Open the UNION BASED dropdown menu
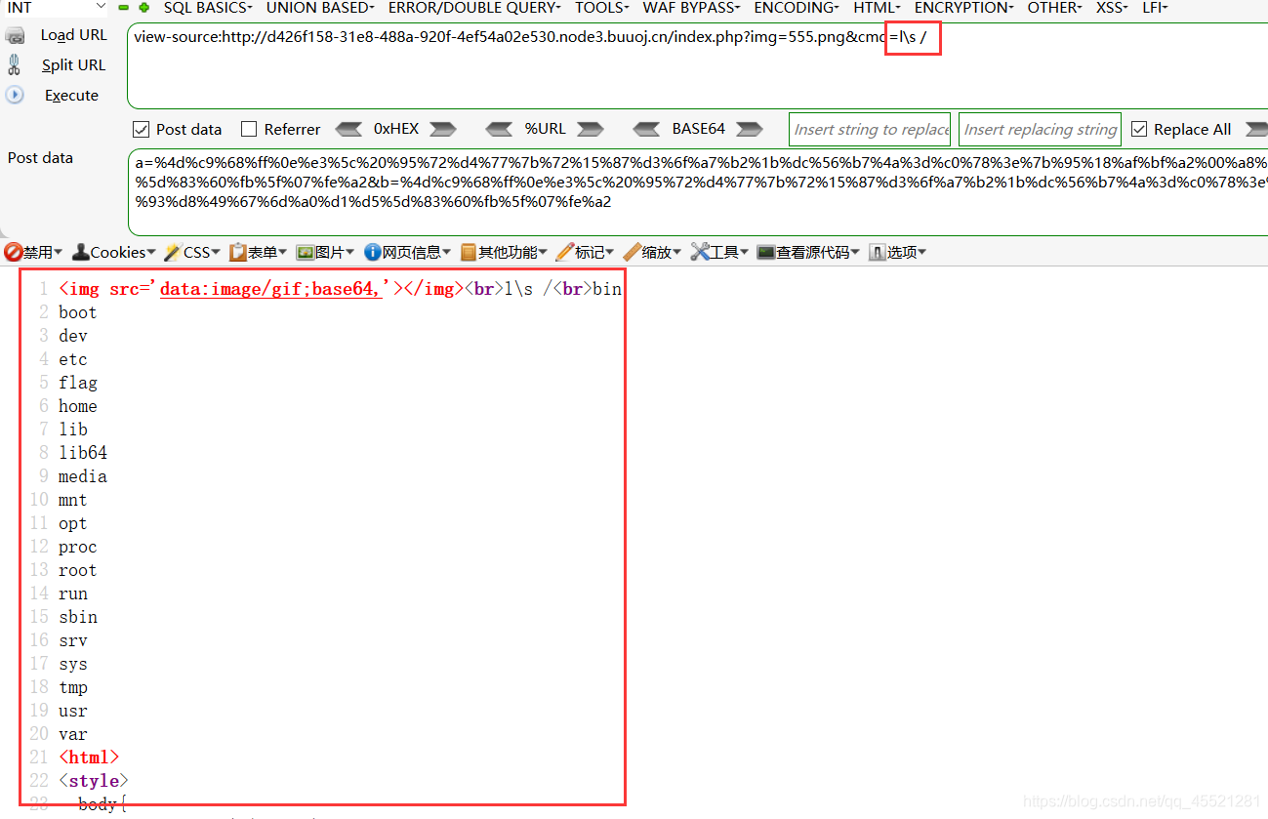1268x819 pixels. click(320, 8)
